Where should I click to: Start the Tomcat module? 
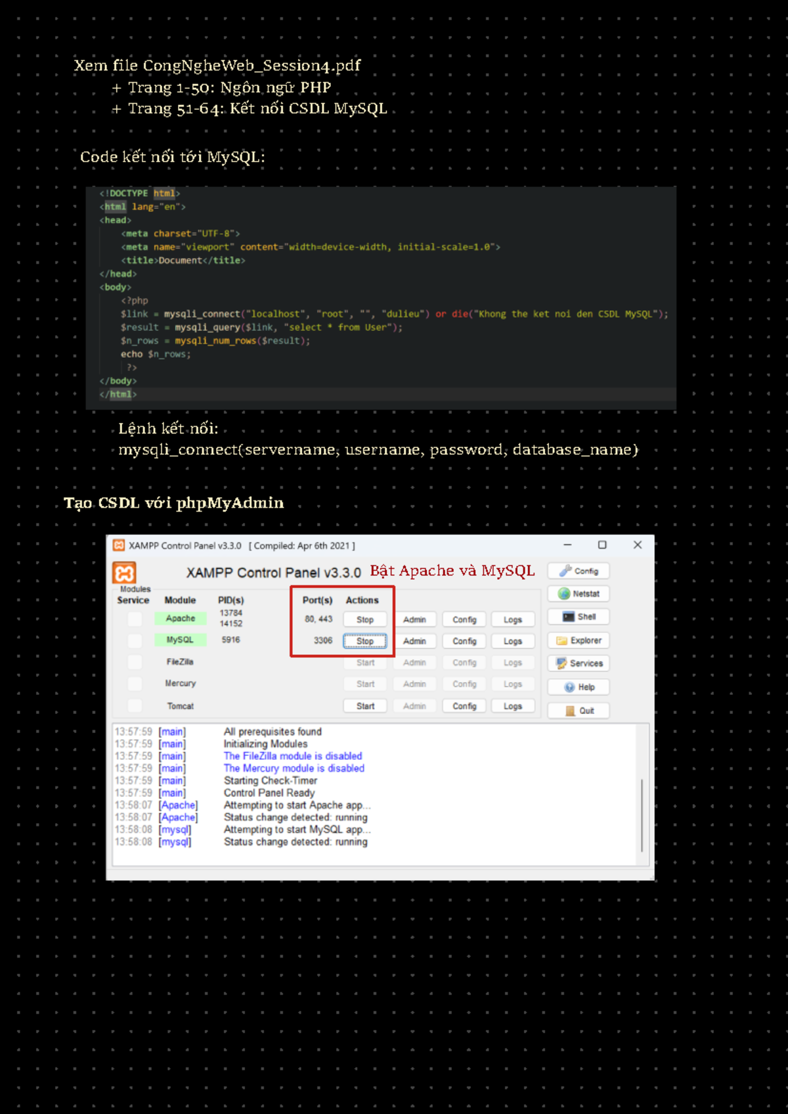click(365, 706)
